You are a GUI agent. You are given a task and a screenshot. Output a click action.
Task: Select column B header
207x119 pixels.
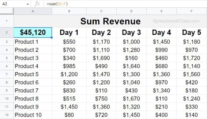(69, 11)
